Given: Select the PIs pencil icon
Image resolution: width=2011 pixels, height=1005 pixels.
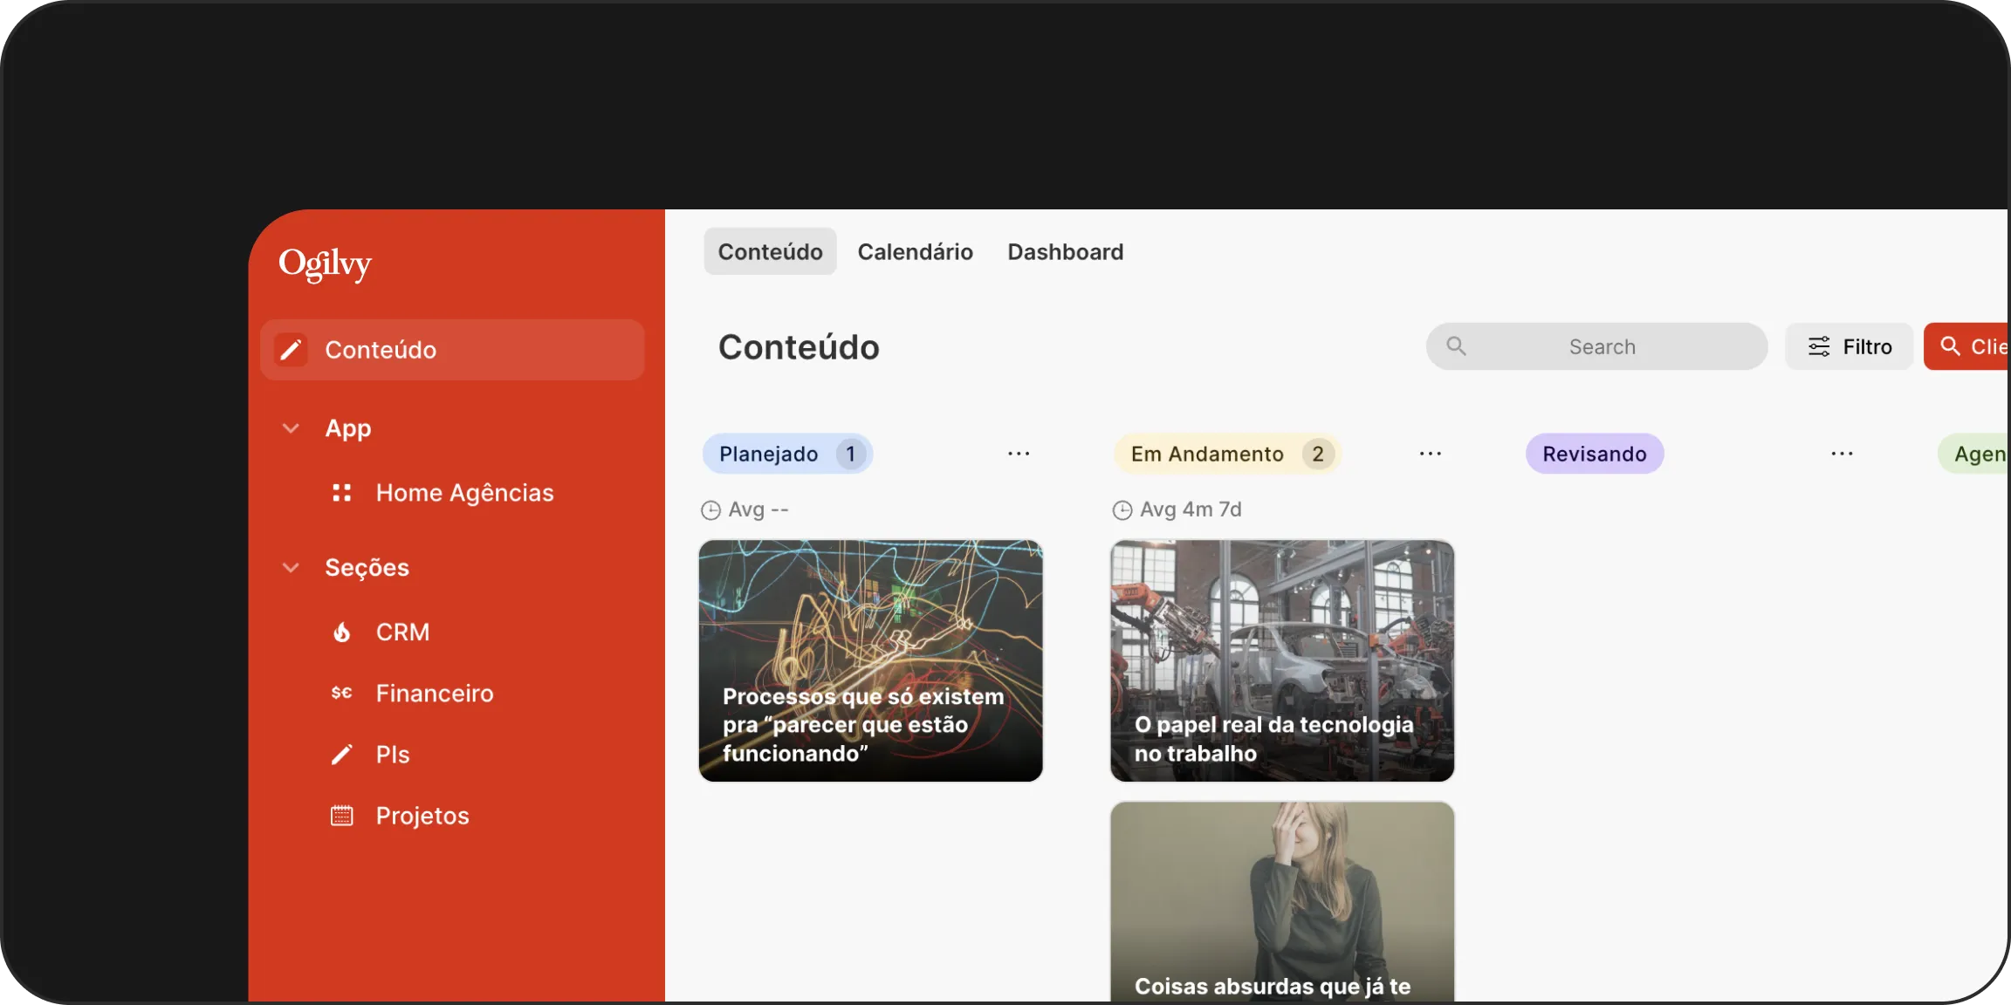Looking at the screenshot, I should click(342, 754).
